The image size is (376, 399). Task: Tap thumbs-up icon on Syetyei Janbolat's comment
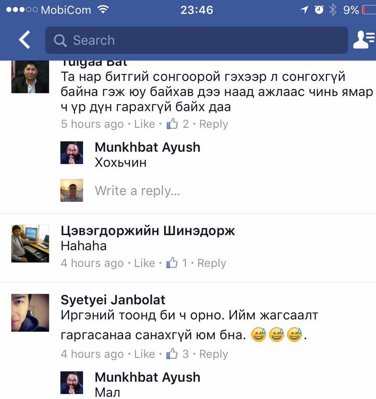coord(172,354)
